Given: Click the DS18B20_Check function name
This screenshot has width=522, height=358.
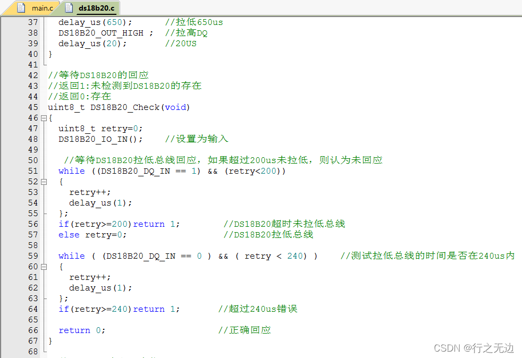Looking at the screenshot, I should (x=125, y=107).
